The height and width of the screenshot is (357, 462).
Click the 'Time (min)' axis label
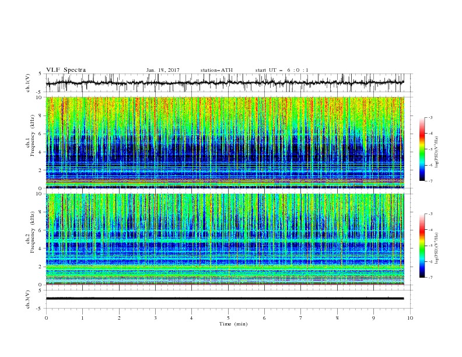click(233, 324)
